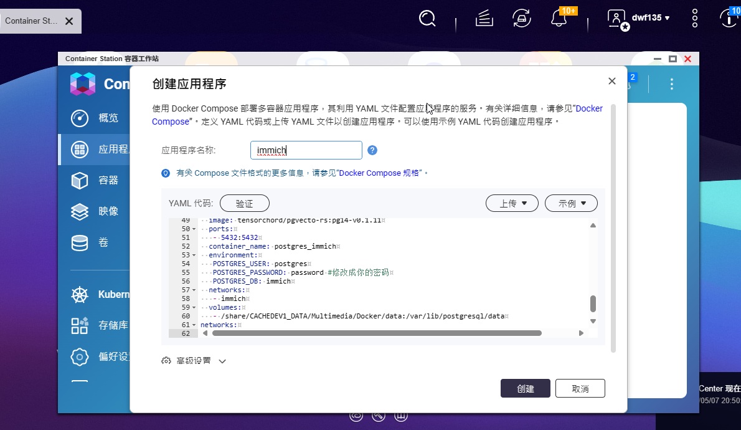Close the Container St... taskbar tab
741x430 pixels.
point(69,21)
